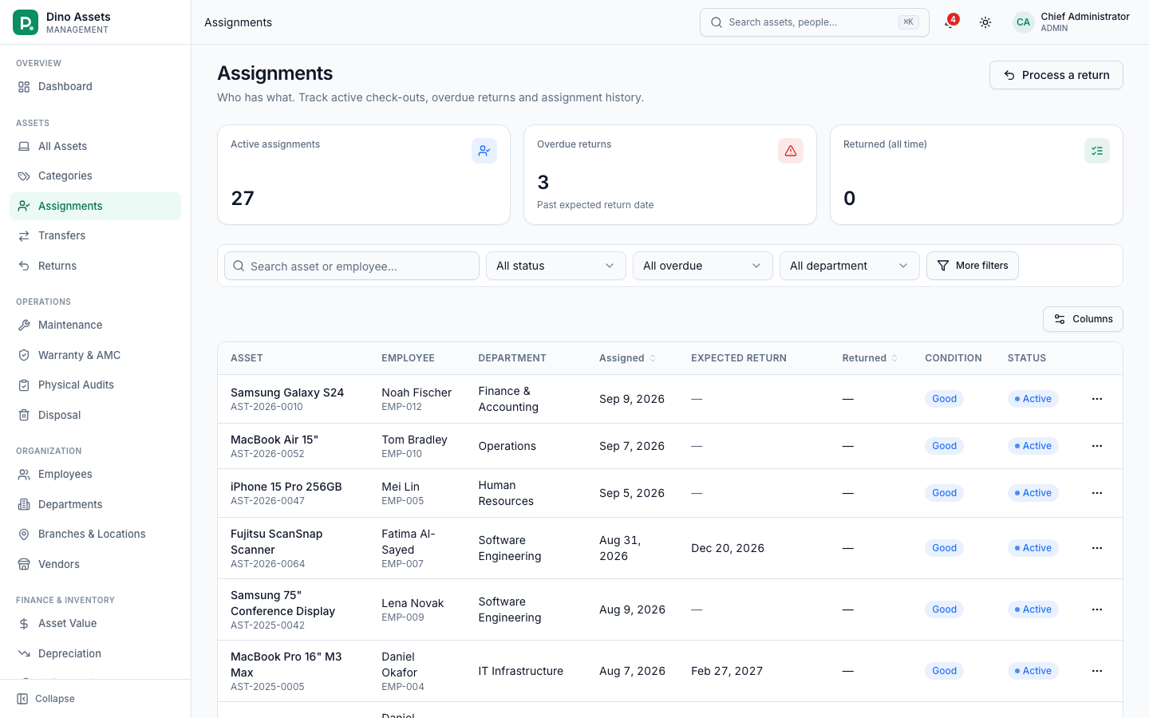Focus the Search asset or employee field
Viewport: 1149px width, 718px height.
click(x=352, y=266)
